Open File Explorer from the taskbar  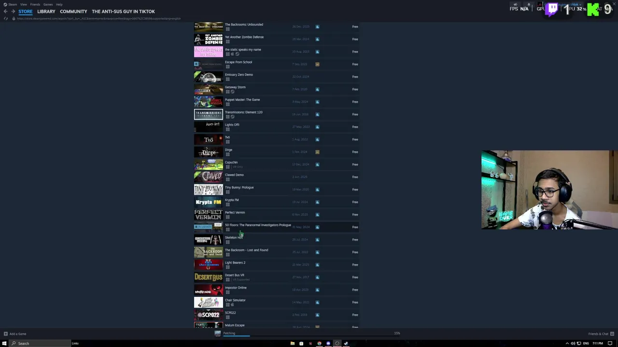pos(292,343)
